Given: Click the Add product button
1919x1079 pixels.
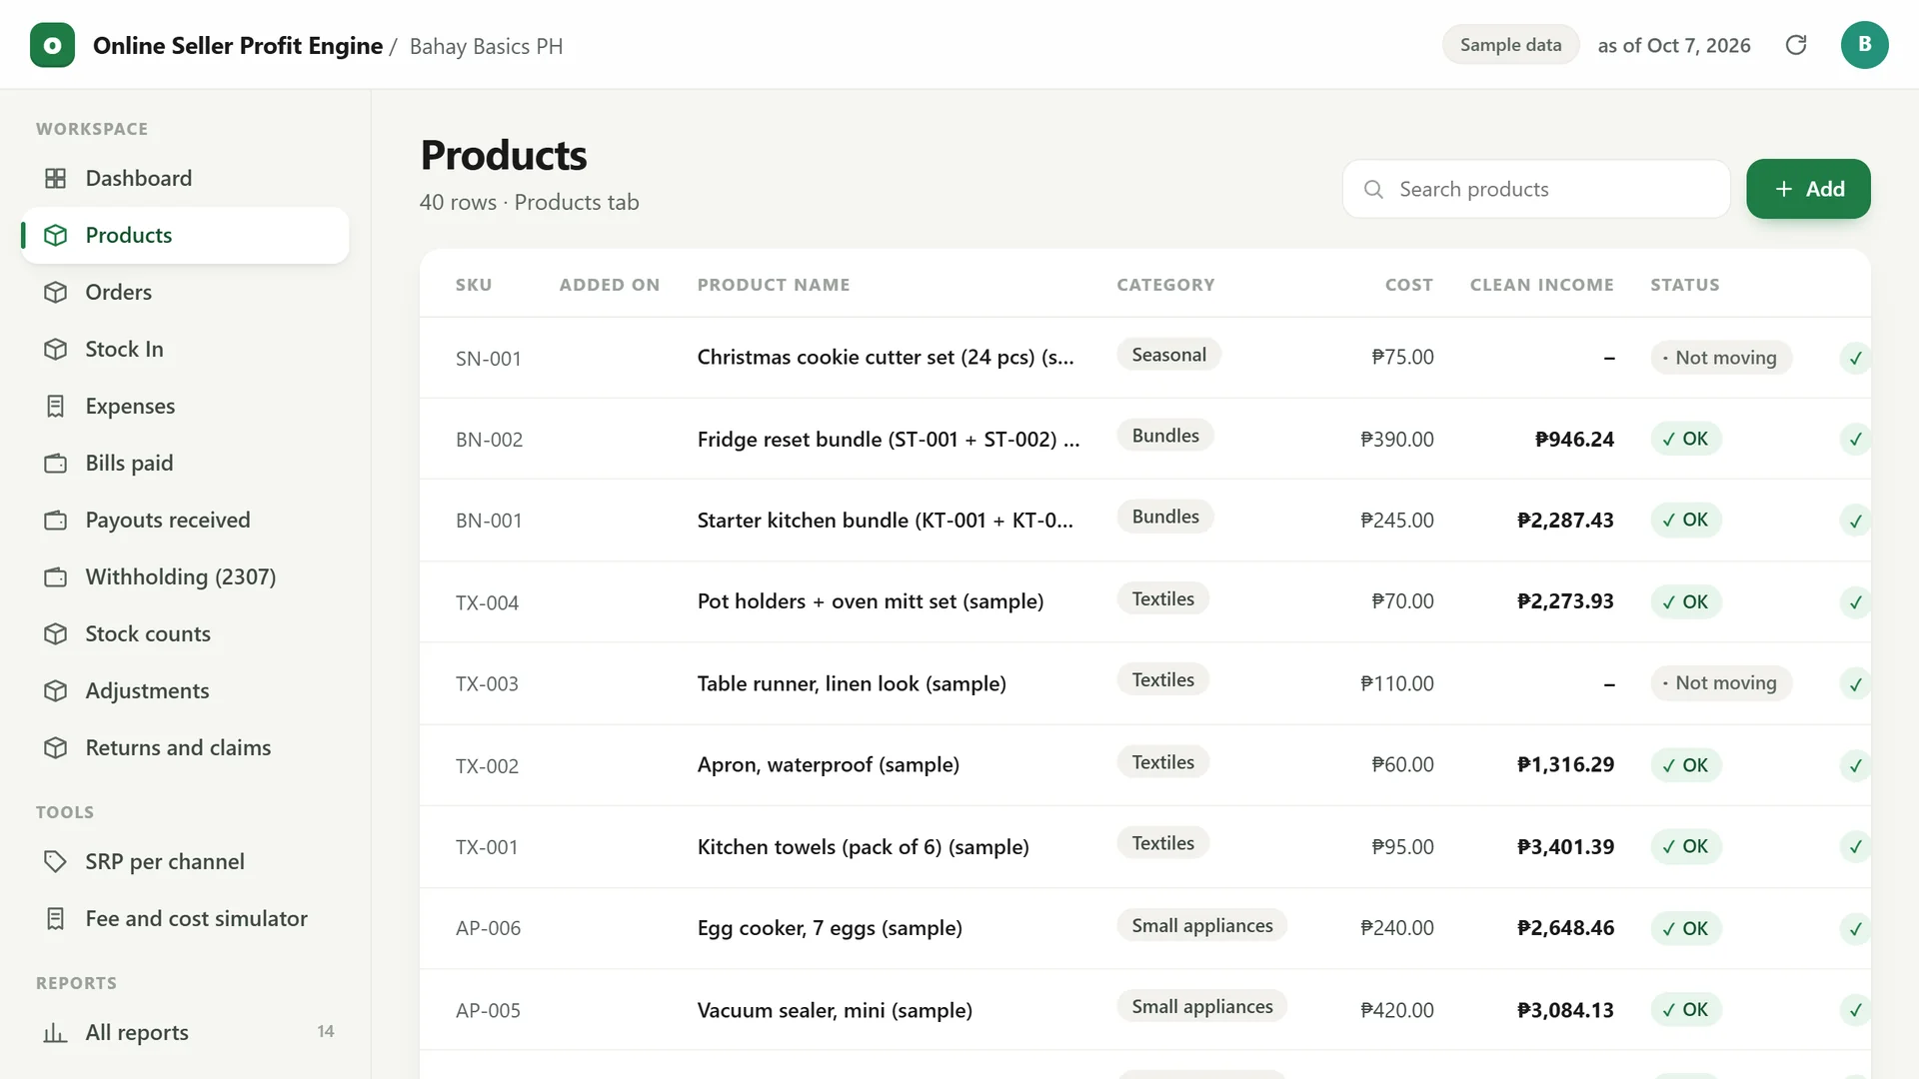Looking at the screenshot, I should [x=1808, y=189].
